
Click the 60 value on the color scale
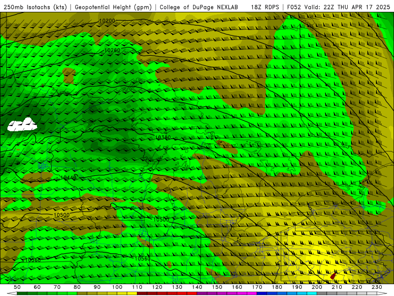(37, 287)
